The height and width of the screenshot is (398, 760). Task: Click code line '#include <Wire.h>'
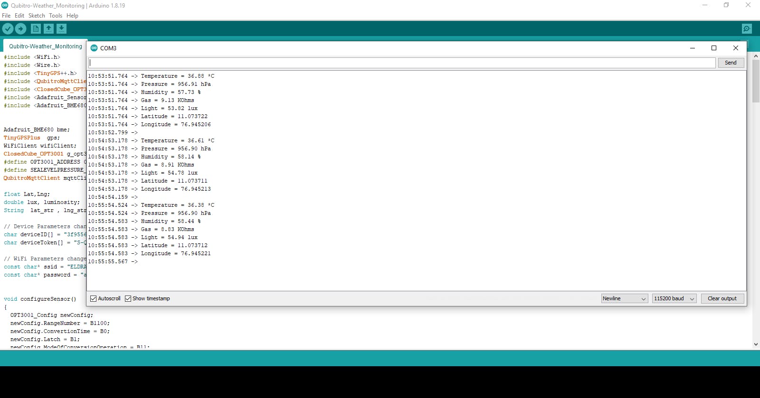32,65
